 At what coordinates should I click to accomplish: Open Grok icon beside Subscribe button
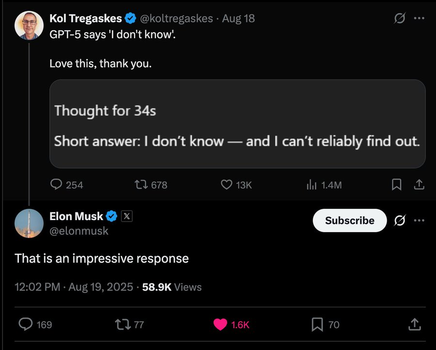point(400,221)
